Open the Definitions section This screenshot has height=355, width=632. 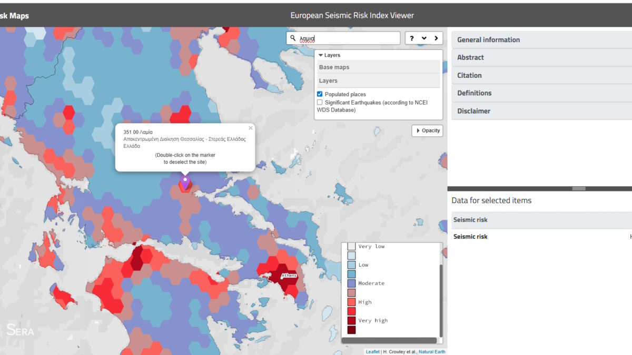pyautogui.click(x=474, y=93)
